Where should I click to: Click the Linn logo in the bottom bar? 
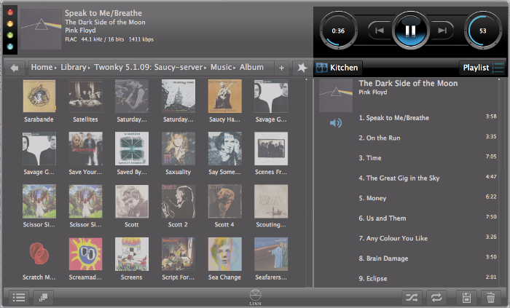tap(255, 297)
